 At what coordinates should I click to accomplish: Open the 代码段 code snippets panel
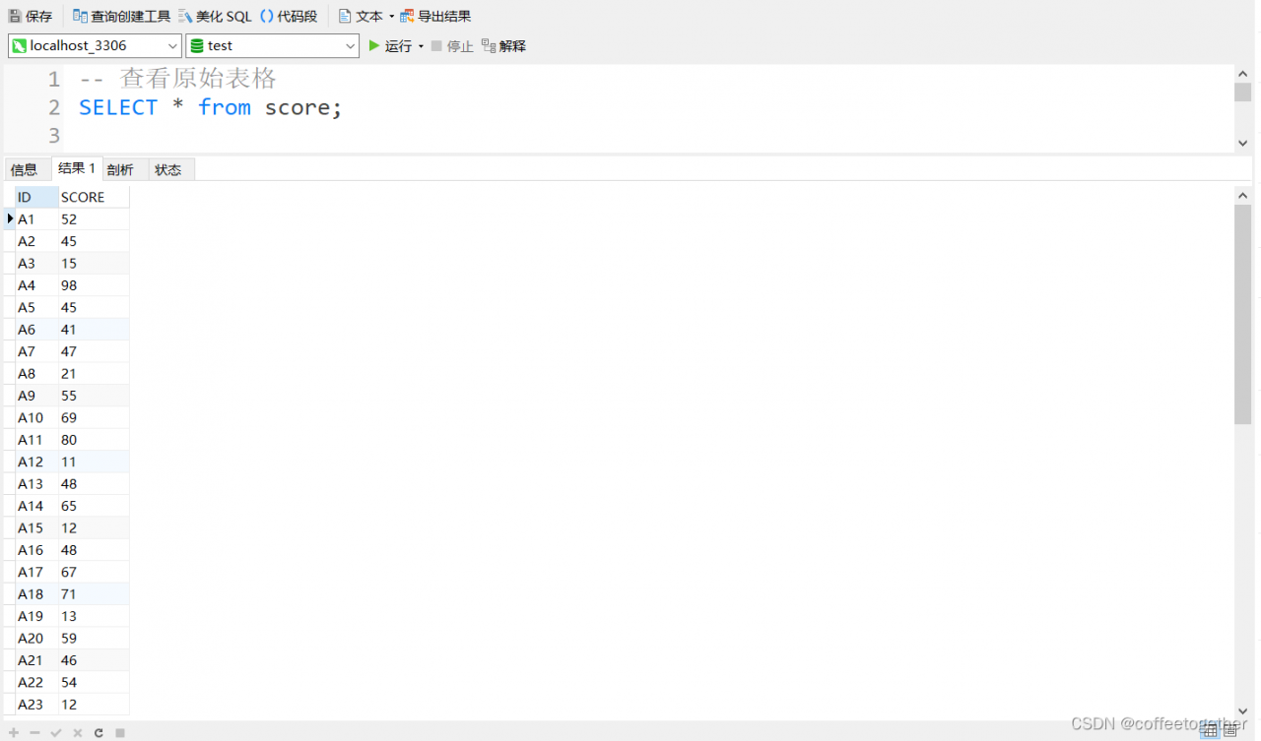pyautogui.click(x=289, y=16)
